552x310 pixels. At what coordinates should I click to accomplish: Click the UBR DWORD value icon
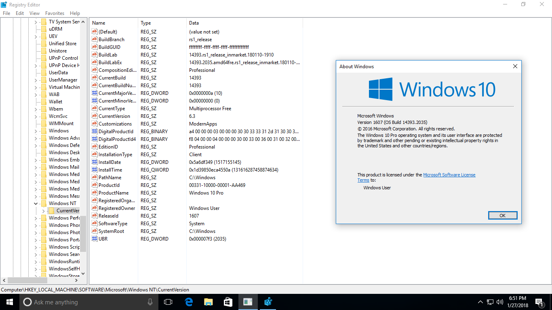[95, 239]
